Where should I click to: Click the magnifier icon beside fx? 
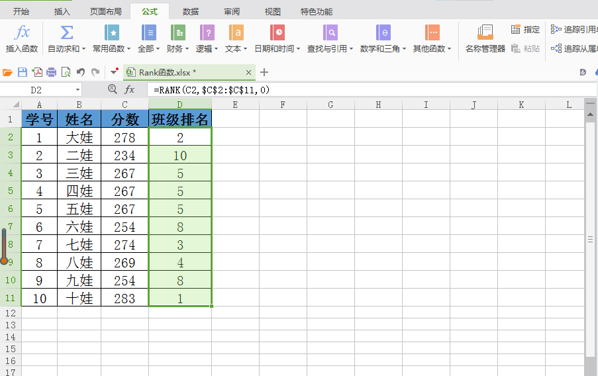pos(112,89)
